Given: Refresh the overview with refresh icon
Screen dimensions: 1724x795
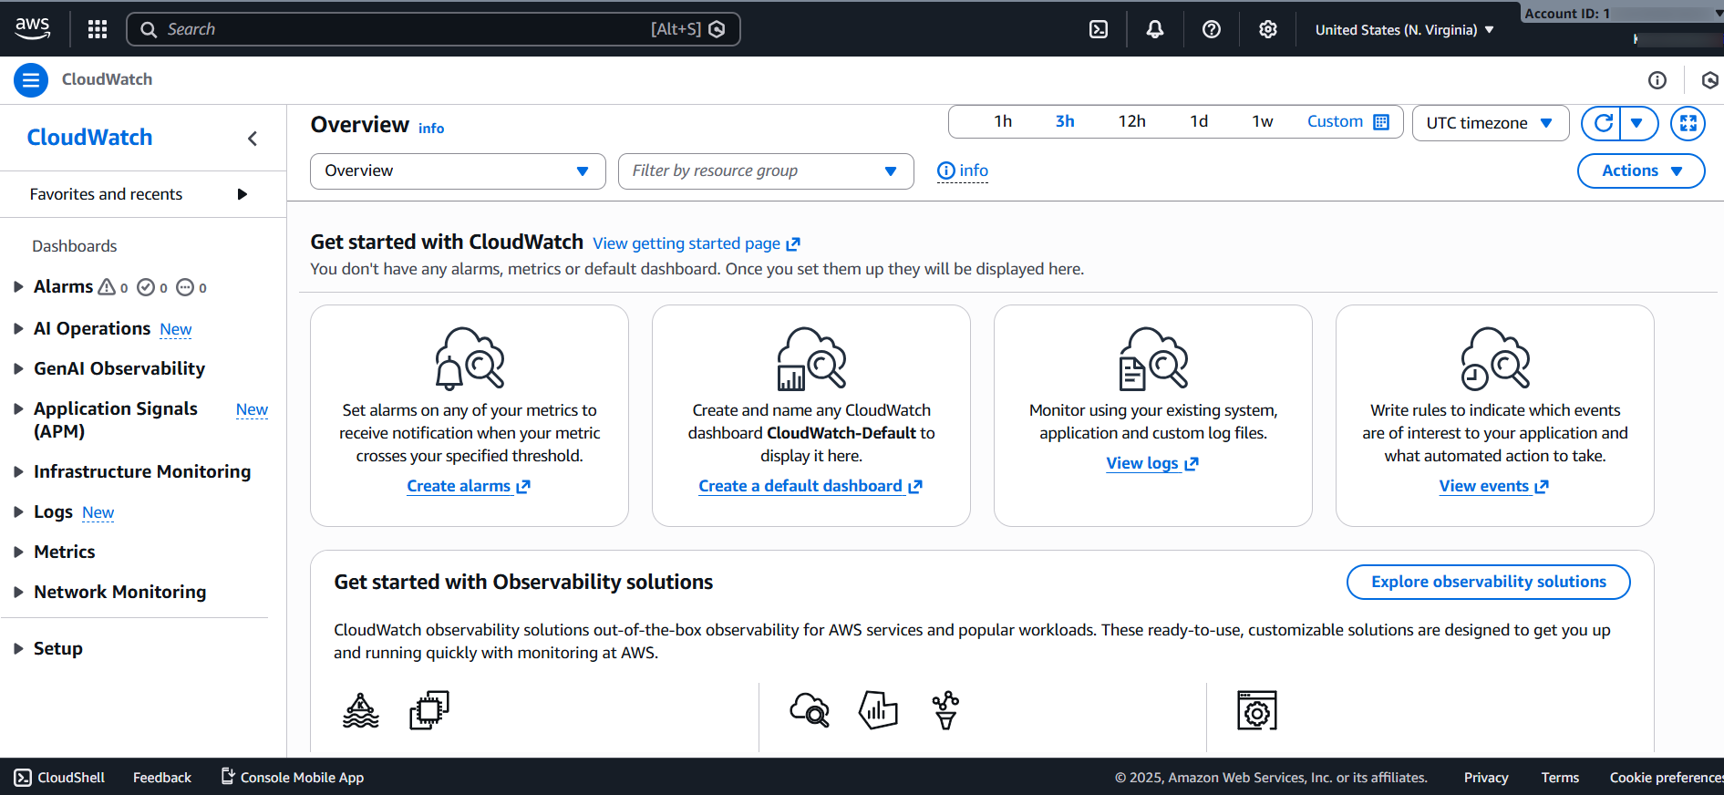Looking at the screenshot, I should tap(1603, 122).
